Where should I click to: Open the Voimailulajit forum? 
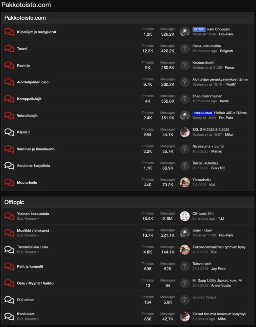click(x=27, y=115)
